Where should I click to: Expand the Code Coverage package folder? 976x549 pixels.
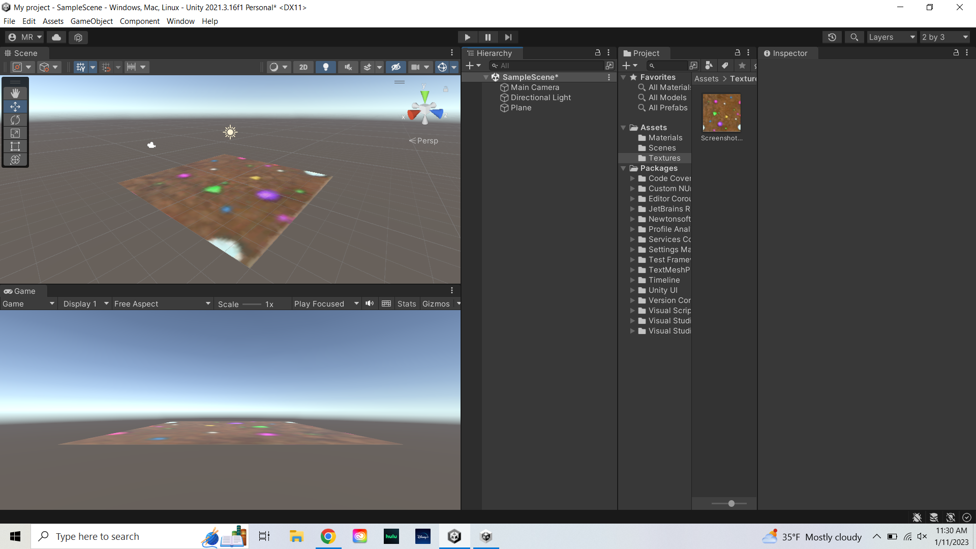click(632, 178)
